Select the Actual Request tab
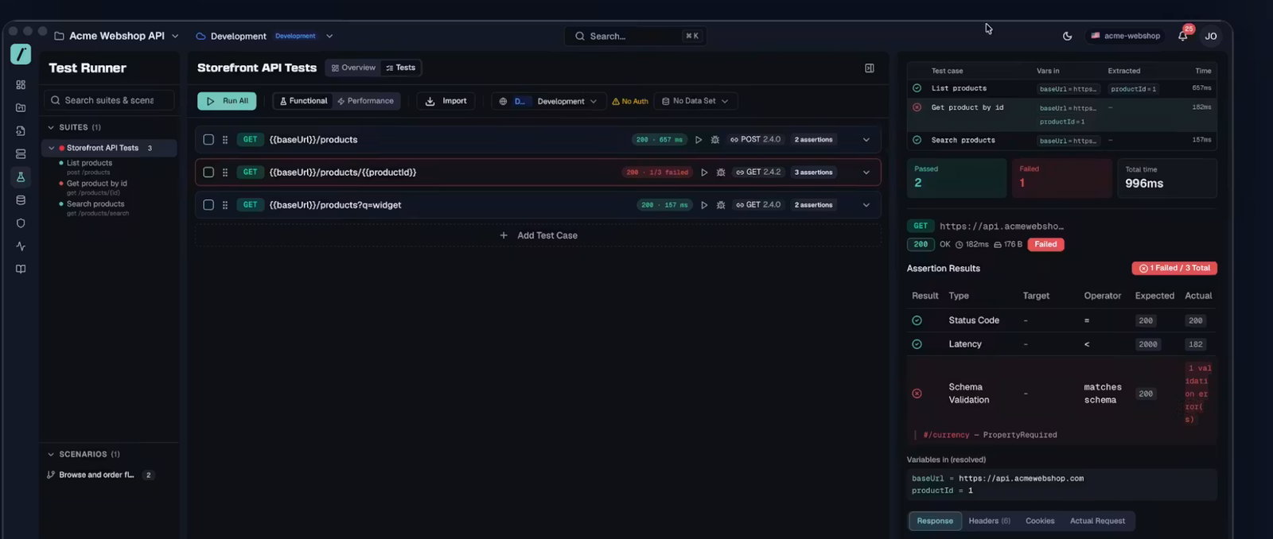Image resolution: width=1273 pixels, height=539 pixels. click(1097, 521)
